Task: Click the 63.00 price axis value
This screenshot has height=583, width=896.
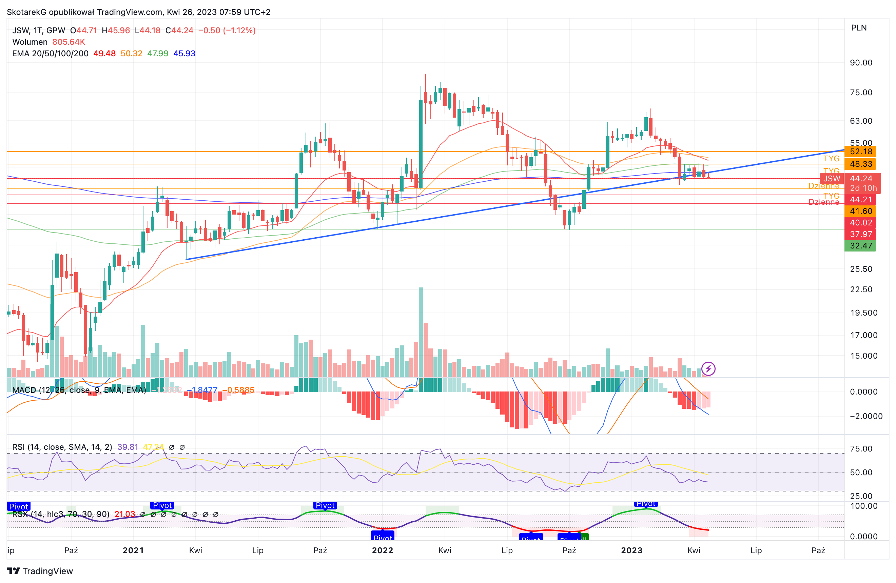Action: pyautogui.click(x=861, y=121)
